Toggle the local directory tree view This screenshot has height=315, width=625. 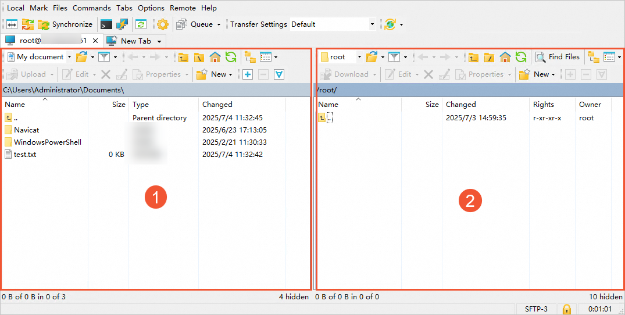(250, 57)
